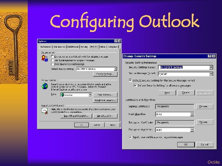Screen dimensions: 222x166
Task: Click the New button in Change Security Settings
Action: 167,93
